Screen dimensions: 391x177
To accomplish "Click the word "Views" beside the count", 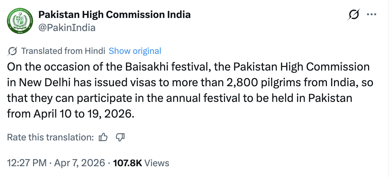I will pos(157,163).
